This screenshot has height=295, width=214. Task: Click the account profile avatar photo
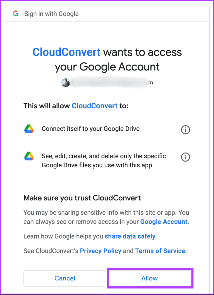point(66,83)
